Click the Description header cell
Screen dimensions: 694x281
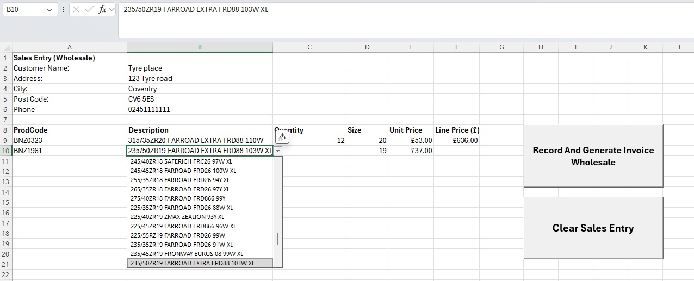coord(200,130)
